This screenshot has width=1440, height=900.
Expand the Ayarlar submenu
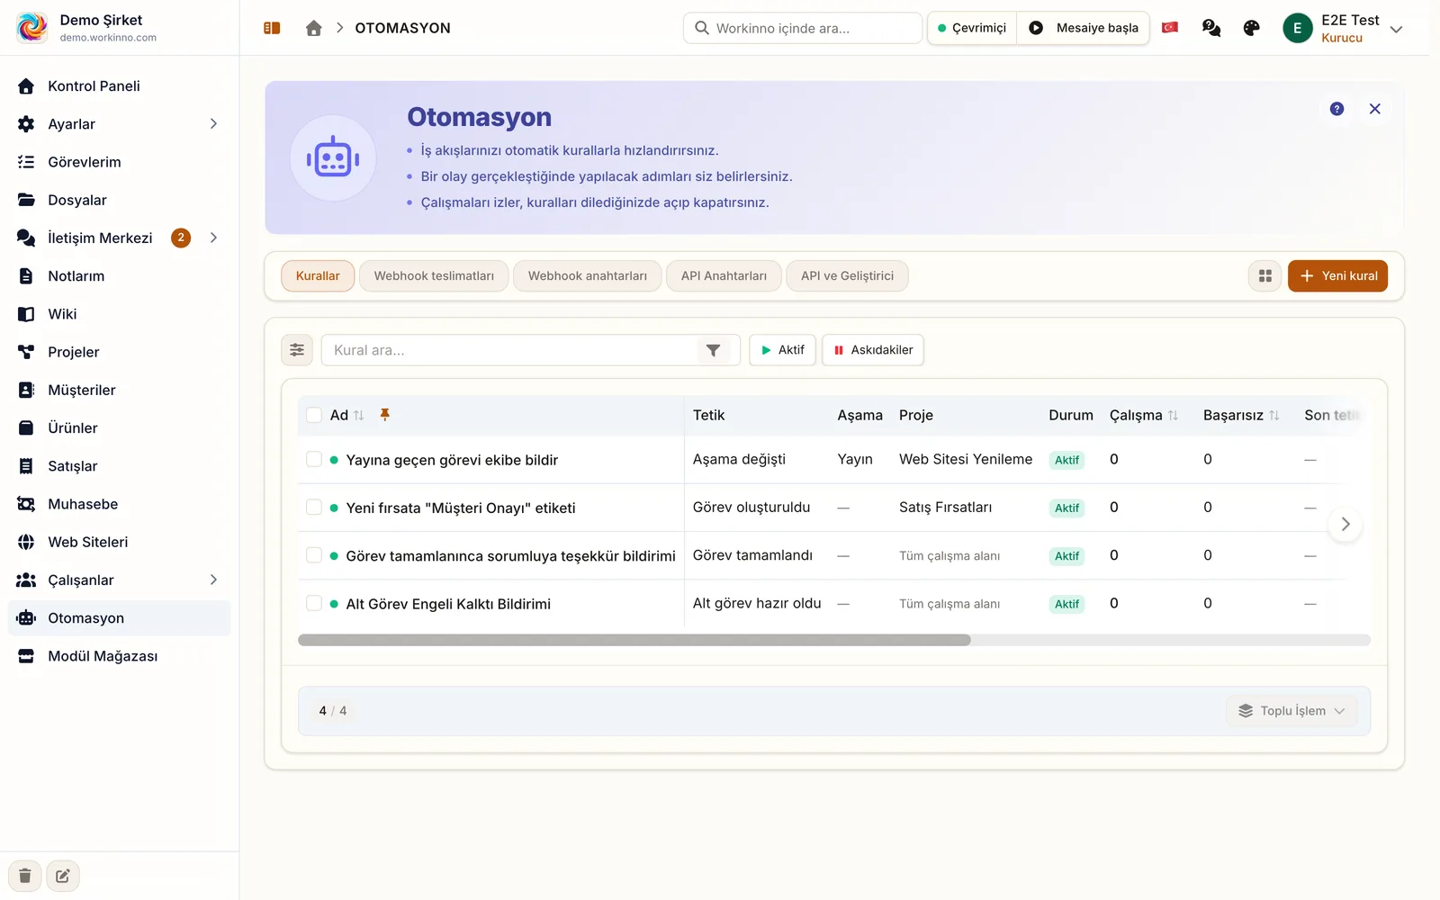[213, 124]
